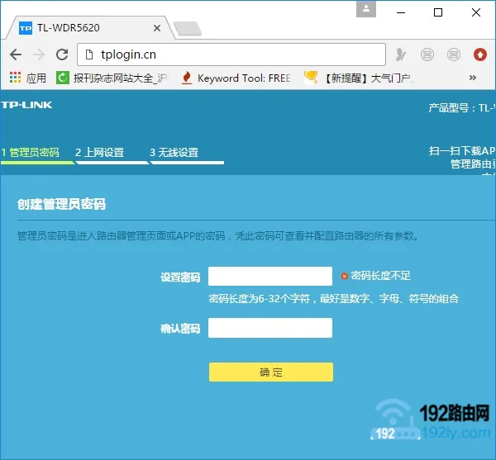The image size is (496, 460).
Task: Open a new tab with blank tab button
Action: pos(188,29)
